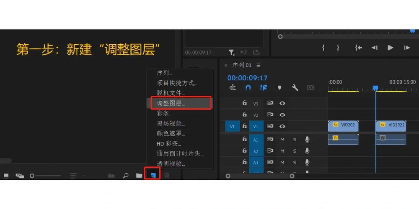
Task: Hide track V1 using eye icon
Action: click(282, 126)
